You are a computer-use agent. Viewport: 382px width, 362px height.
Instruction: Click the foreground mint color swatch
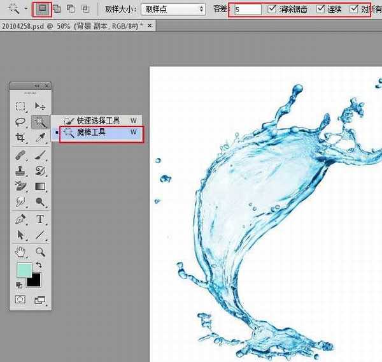[24, 270]
